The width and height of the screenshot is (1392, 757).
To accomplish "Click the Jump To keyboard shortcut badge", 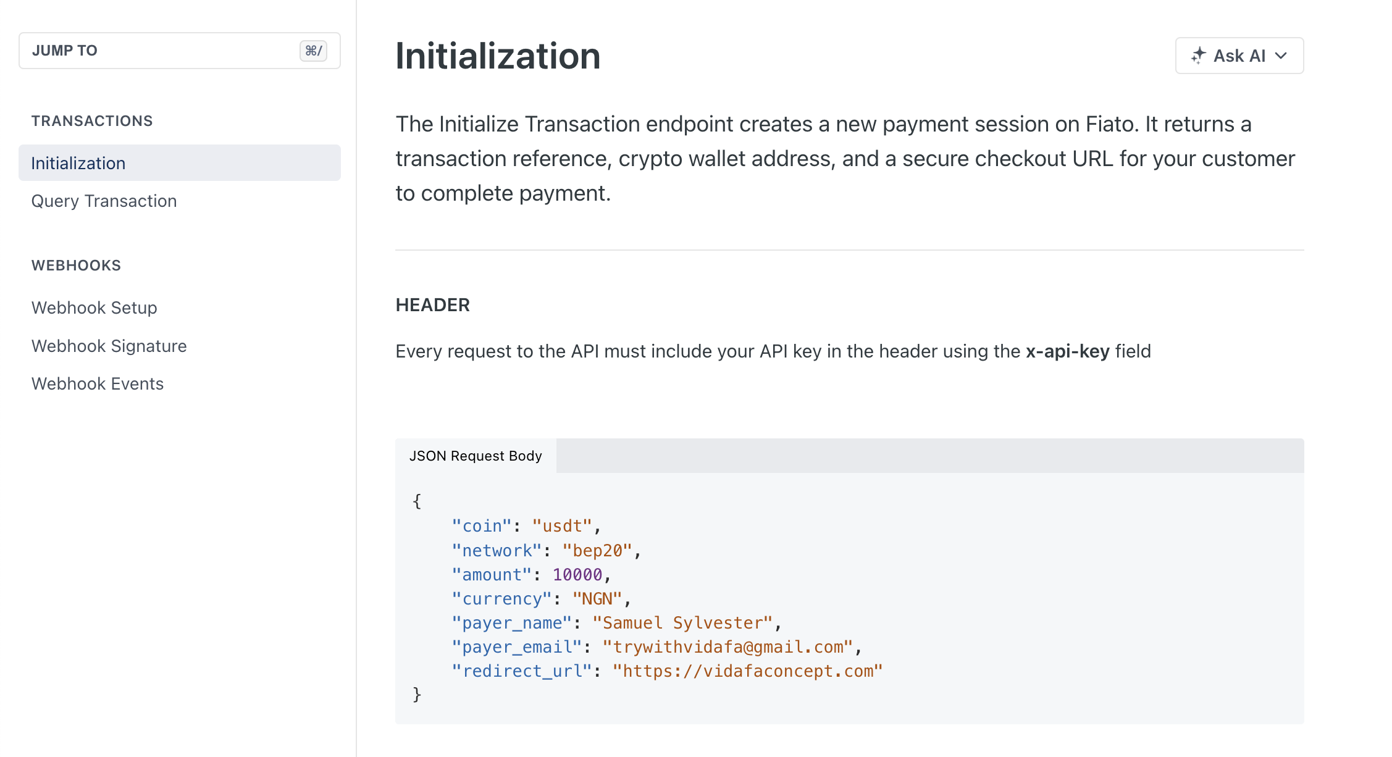I will coord(313,51).
